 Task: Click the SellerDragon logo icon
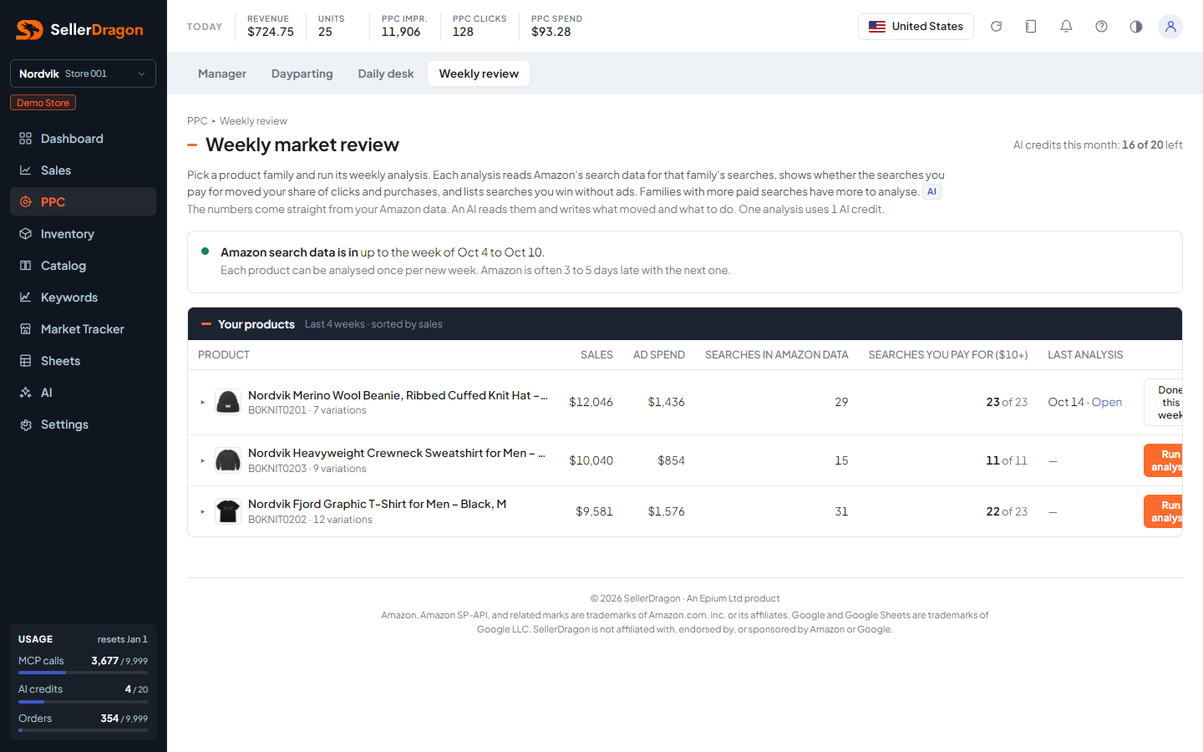[29, 30]
